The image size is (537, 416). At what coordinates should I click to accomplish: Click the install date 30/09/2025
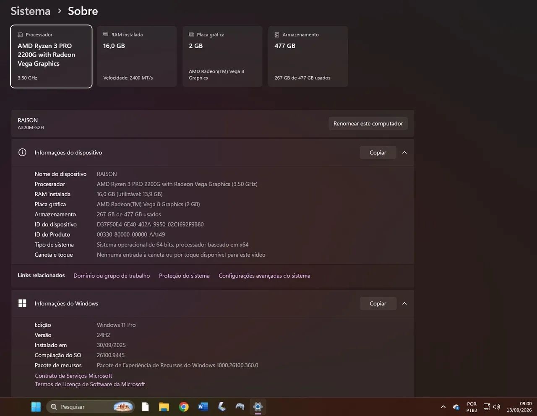pos(111,345)
